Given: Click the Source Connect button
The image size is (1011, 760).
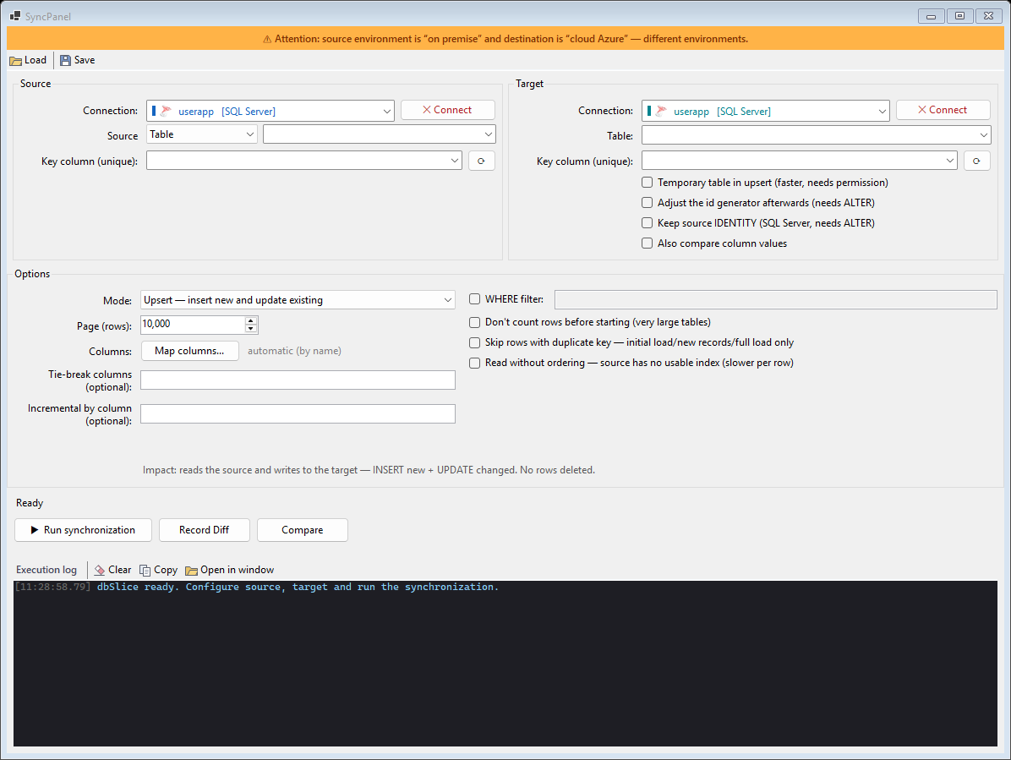Looking at the screenshot, I should 447,110.
